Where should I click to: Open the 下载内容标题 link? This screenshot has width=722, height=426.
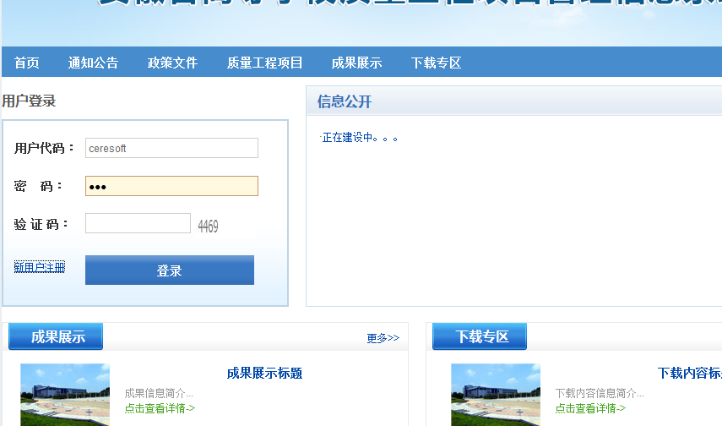689,374
